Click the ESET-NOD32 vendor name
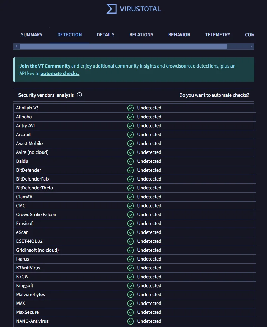Screen dimensions: 267x327 pyautogui.click(x=29, y=241)
